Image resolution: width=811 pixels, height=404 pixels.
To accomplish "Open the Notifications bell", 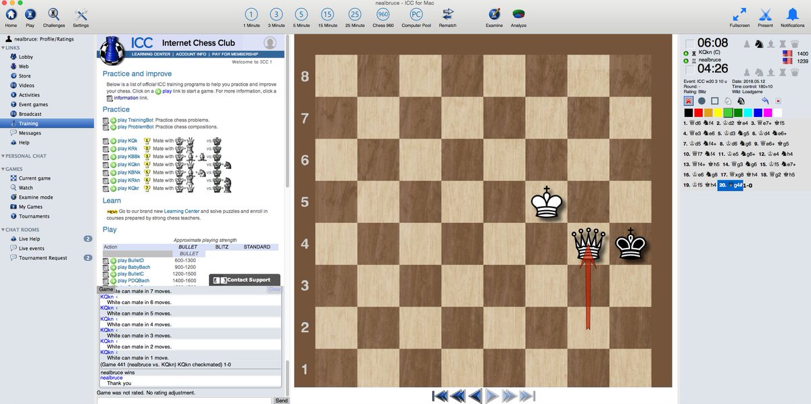I will pos(792,16).
